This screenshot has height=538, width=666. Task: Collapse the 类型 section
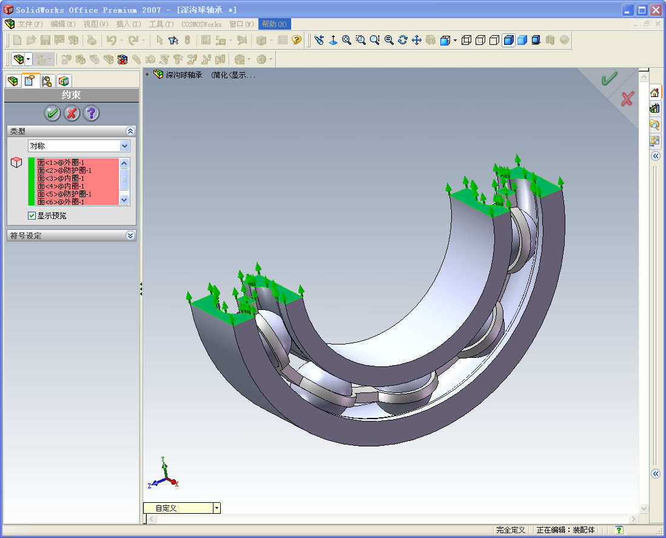[130, 131]
